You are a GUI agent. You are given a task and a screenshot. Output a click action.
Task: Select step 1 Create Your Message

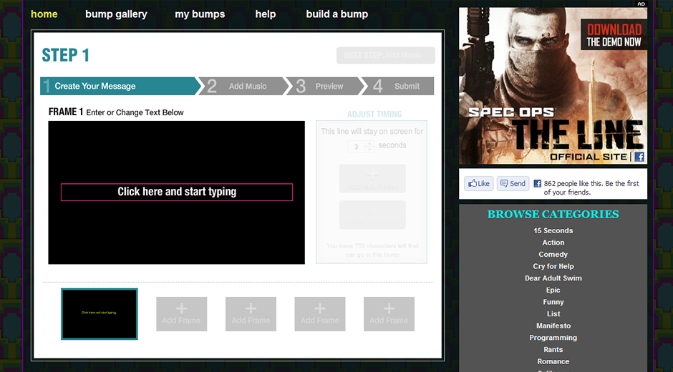[x=120, y=87]
